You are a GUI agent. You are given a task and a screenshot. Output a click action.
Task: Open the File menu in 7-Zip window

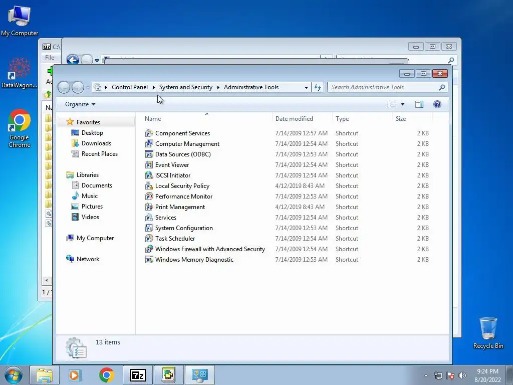pyautogui.click(x=50, y=58)
